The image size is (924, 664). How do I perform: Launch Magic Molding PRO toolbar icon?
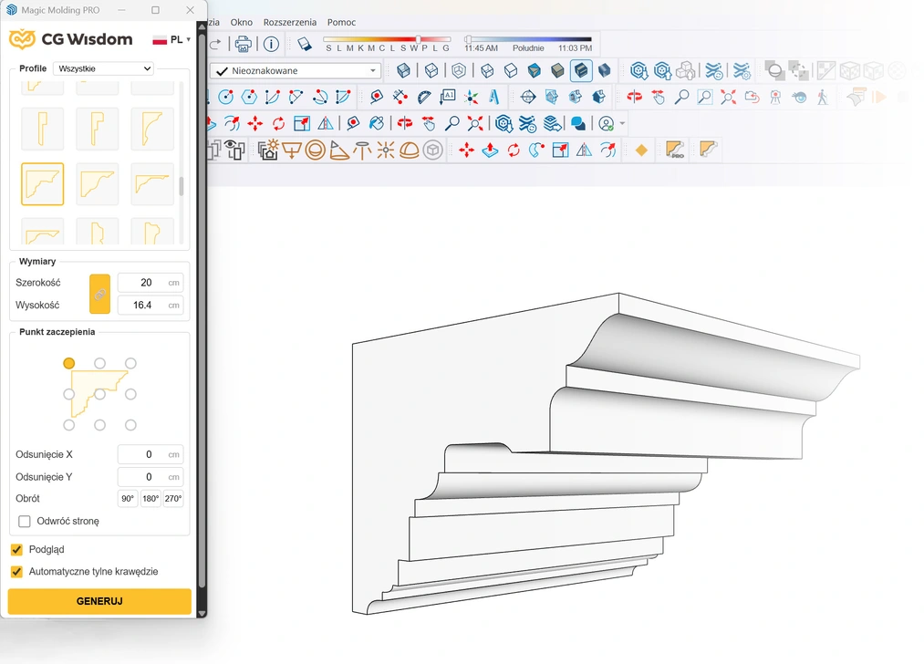pyautogui.click(x=674, y=150)
